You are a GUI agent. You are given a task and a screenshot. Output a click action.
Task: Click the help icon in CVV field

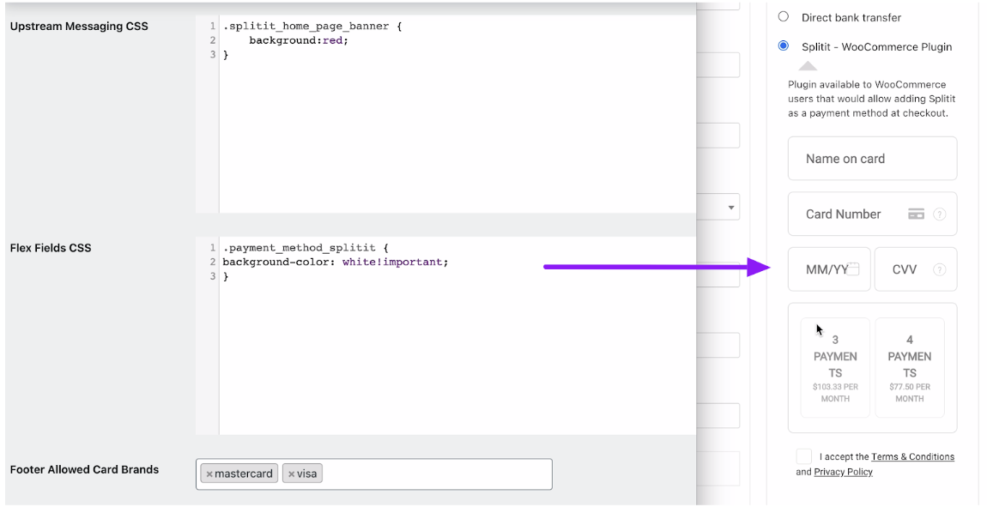pos(939,269)
